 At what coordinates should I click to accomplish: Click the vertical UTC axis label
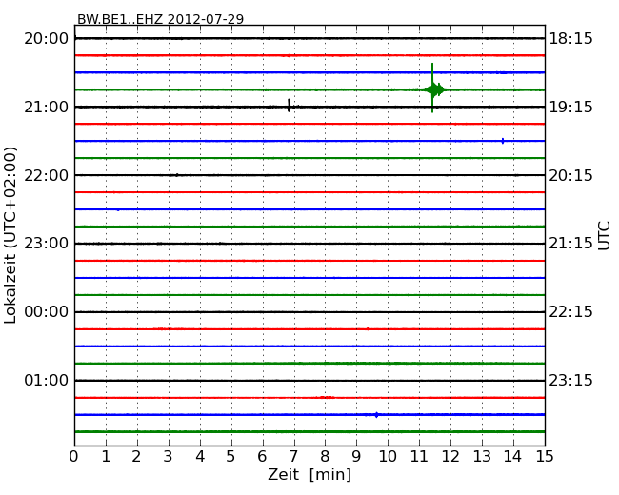[x=604, y=236]
